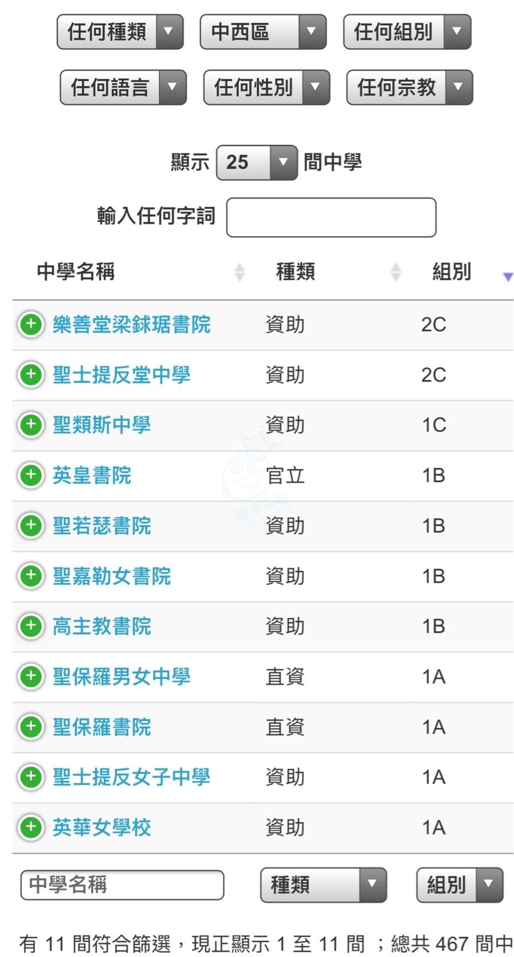Click green plus icon beside 聖士提反堂中學
The image size is (514, 957).
[31, 375]
